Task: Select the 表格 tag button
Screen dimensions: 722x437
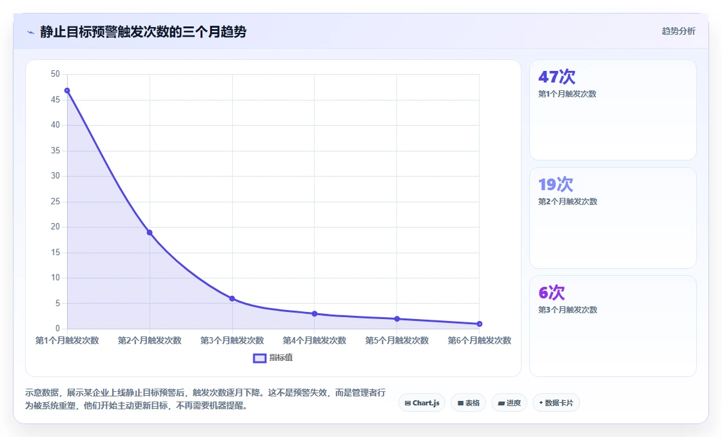Action: [x=468, y=403]
